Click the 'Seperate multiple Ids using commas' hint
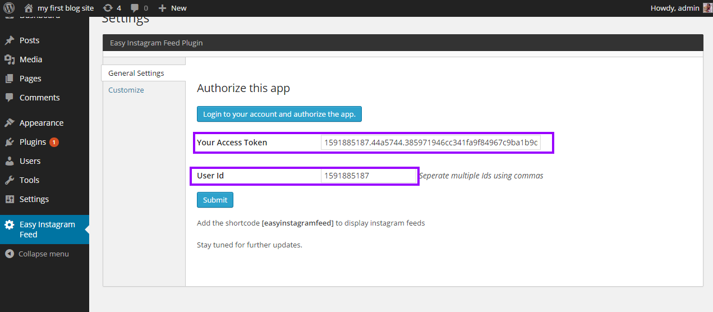 tap(481, 176)
